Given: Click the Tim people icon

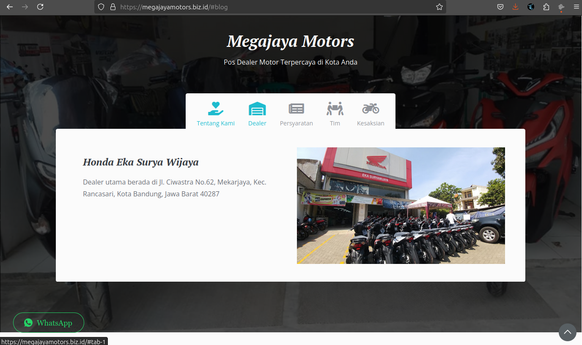Looking at the screenshot, I should [x=335, y=109].
